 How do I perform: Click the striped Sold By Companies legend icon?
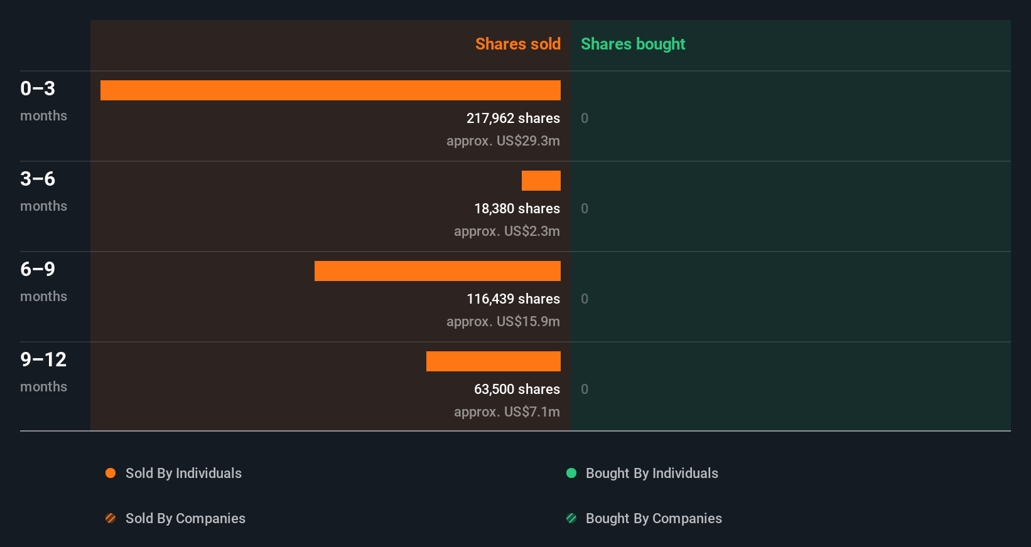[111, 518]
